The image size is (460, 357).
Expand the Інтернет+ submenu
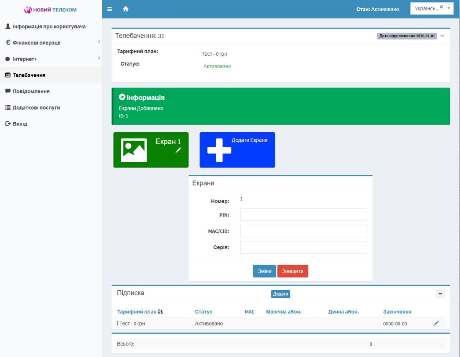tap(99, 58)
